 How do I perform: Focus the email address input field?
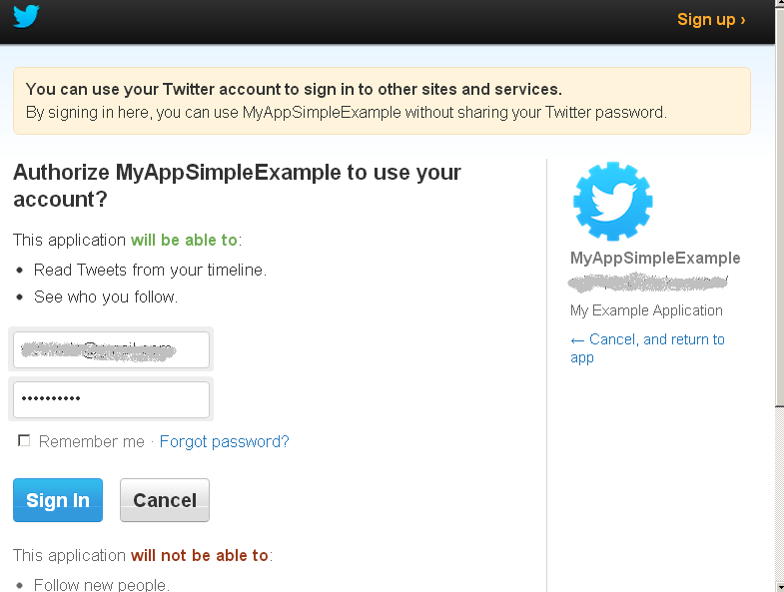111,349
